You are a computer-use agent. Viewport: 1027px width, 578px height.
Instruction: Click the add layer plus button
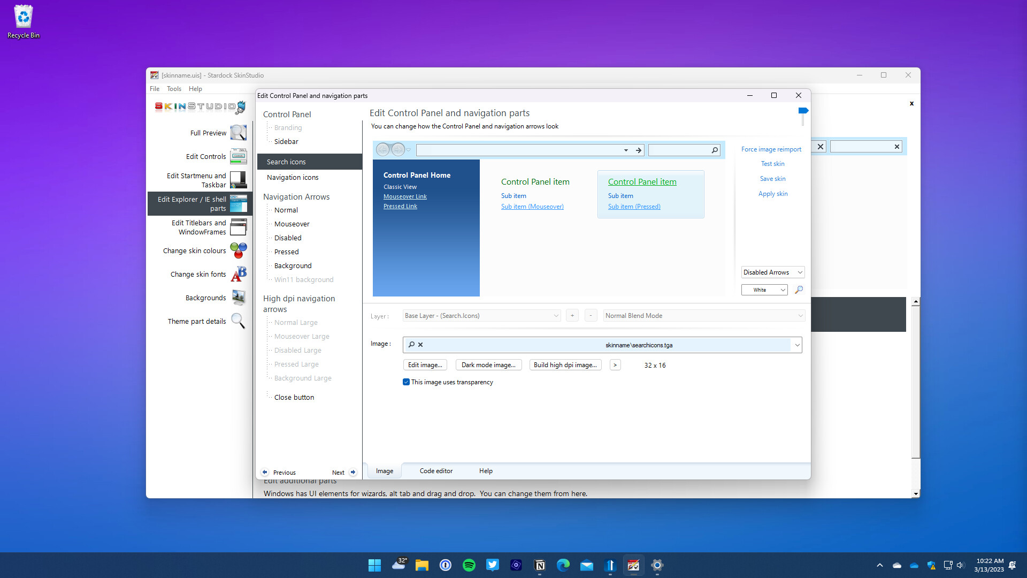[x=572, y=315]
